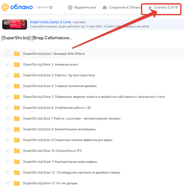Viewport: 184px width, 188px height.
Task: Click the download arrow icon
Action: pyautogui.click(x=150, y=7)
